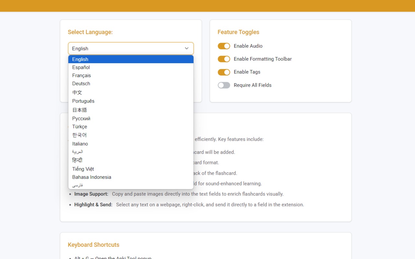Screen dimensions: 415x259
Task: Click the language dropdown chevron arrow
Action: coord(187,49)
